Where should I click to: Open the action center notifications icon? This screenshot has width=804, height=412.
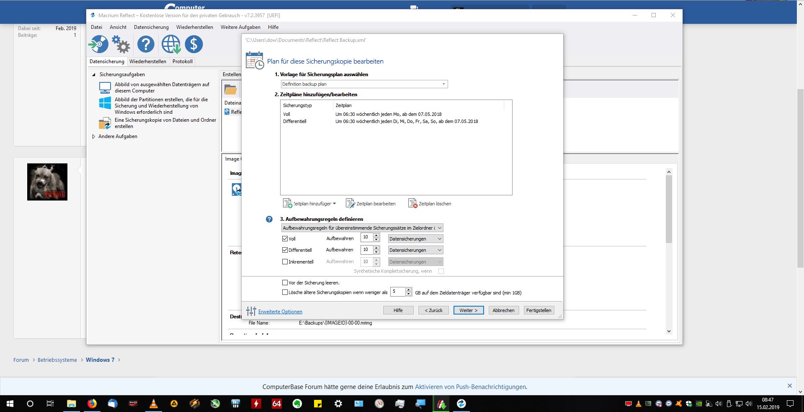790,404
